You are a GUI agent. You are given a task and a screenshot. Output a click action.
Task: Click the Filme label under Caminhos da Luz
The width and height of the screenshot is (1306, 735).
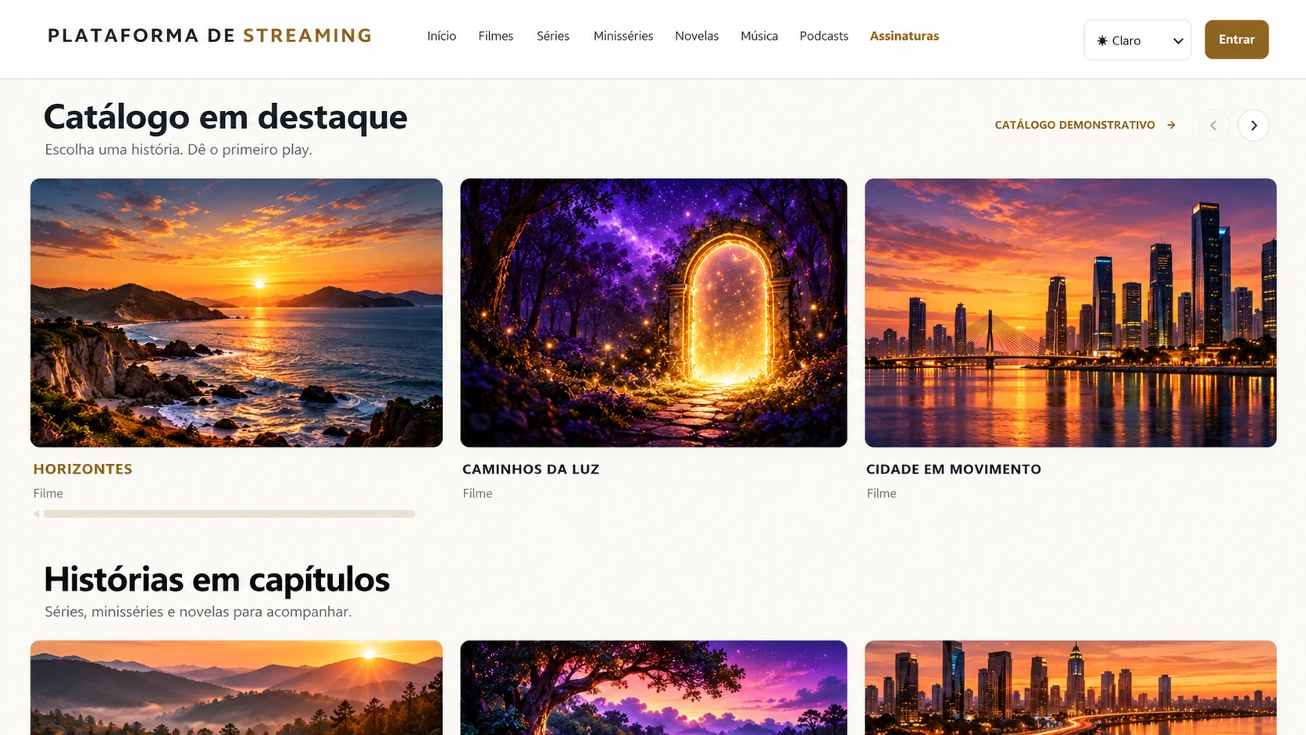pyautogui.click(x=477, y=494)
